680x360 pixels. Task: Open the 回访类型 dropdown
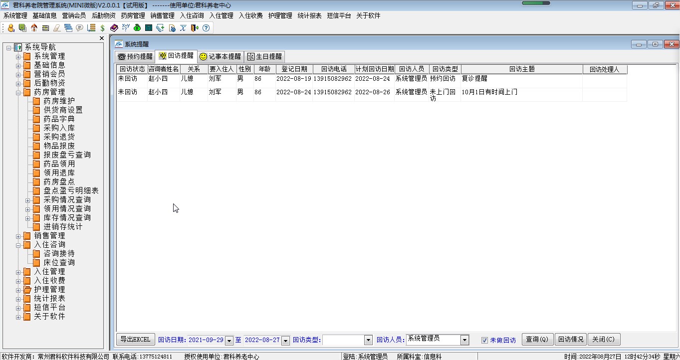tap(368, 340)
